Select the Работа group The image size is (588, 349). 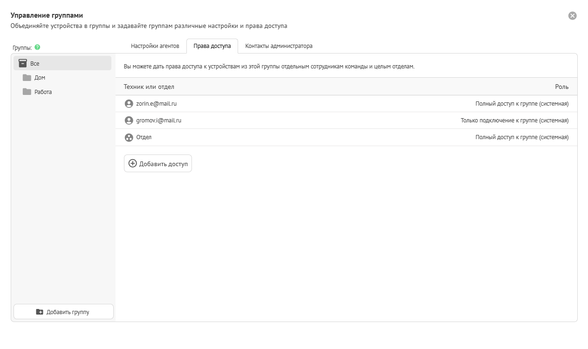(43, 92)
